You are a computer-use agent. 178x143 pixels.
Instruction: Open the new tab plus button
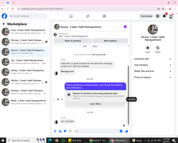(x=14, y=3)
